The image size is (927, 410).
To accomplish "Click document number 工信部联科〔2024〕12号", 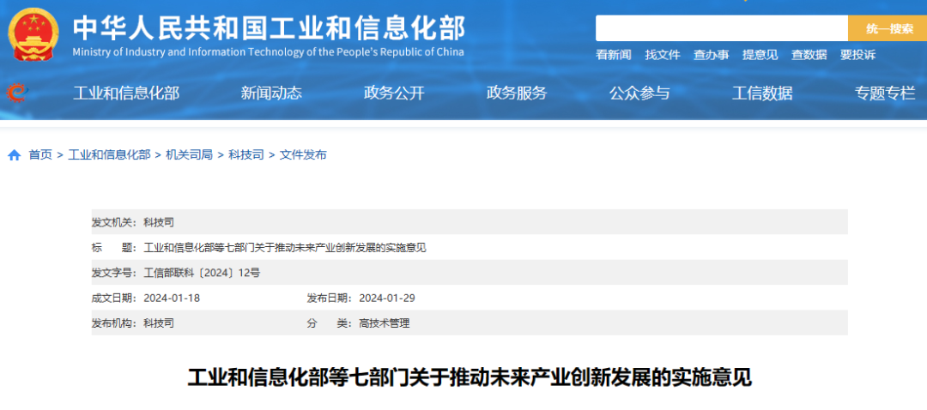I will point(202,273).
